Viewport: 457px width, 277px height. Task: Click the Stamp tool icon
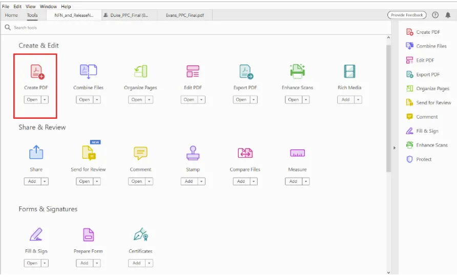[x=193, y=153]
